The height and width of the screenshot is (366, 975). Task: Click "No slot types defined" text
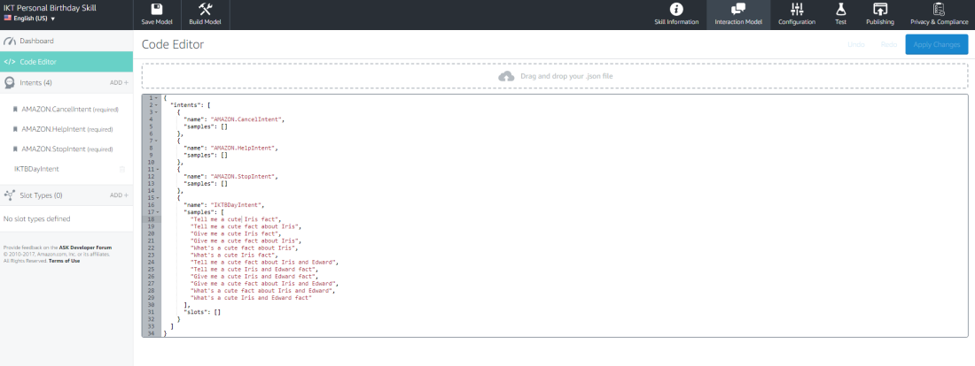click(36, 219)
